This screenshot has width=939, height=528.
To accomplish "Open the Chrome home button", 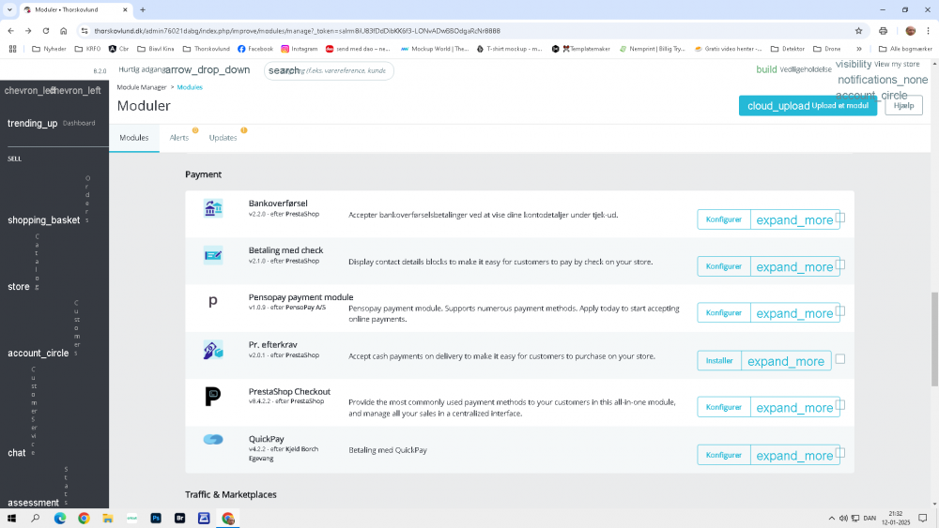I will tap(63, 31).
